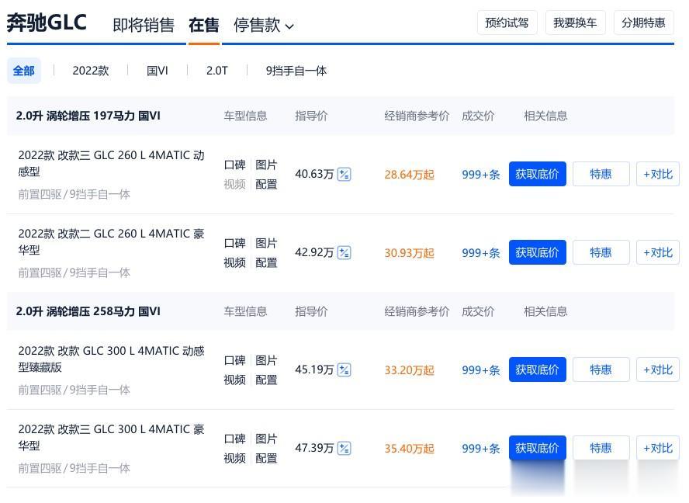Filter by 2.0T engine
Screen dimensions: 689x503
(x=217, y=71)
